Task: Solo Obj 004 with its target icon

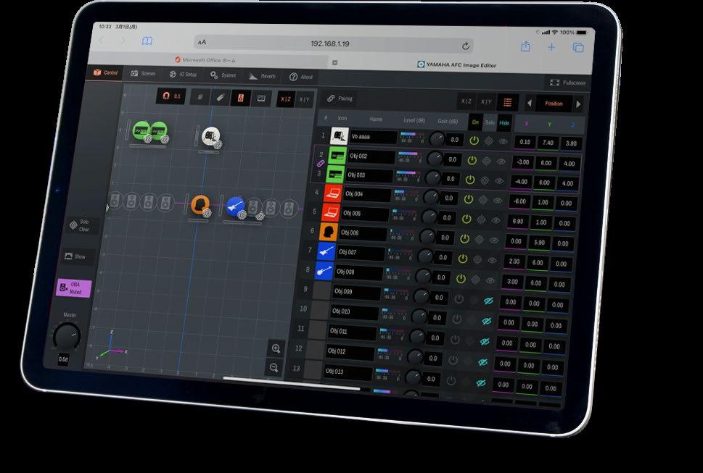Action: (483, 200)
